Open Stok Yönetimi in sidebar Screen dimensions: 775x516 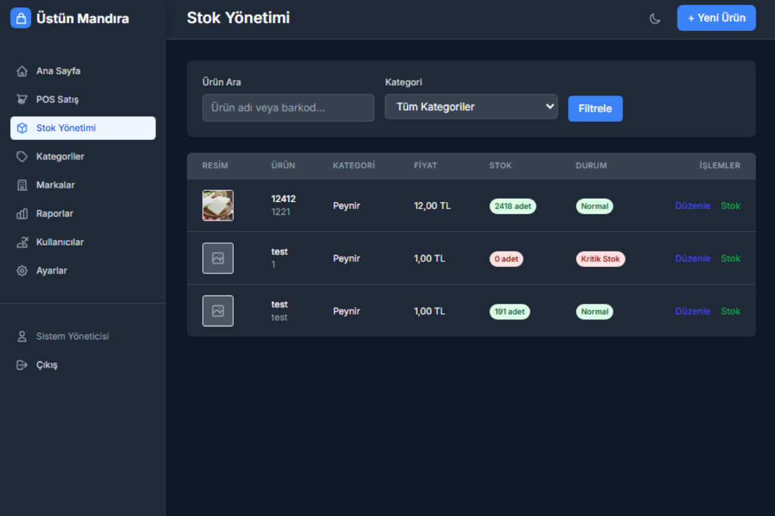click(83, 128)
